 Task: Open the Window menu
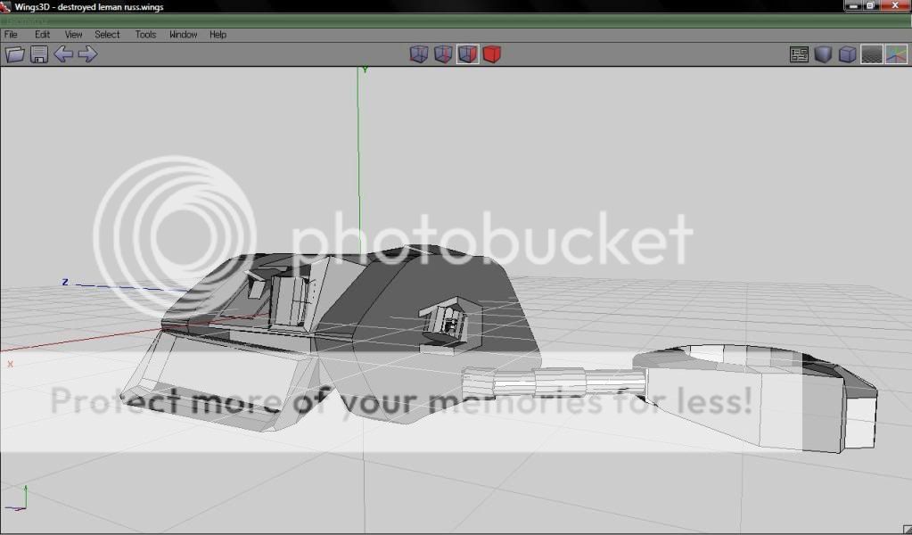tap(183, 35)
